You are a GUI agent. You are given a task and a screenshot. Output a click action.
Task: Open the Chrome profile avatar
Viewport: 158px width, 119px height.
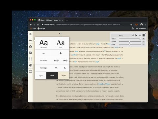point(142,24)
